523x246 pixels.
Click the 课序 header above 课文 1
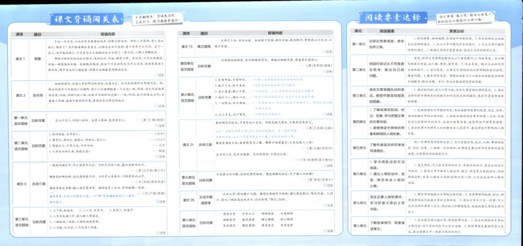coord(19,34)
